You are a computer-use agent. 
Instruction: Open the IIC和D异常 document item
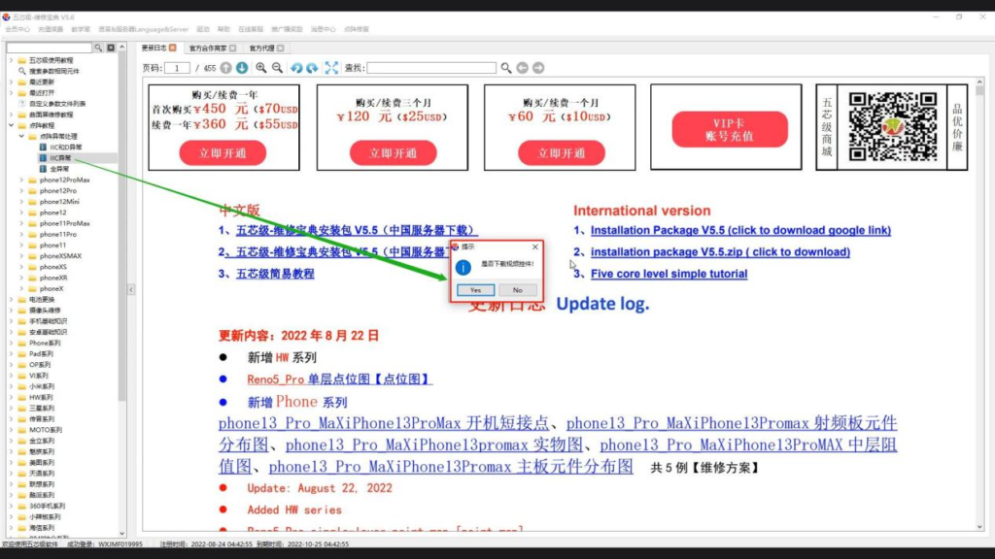(x=66, y=148)
